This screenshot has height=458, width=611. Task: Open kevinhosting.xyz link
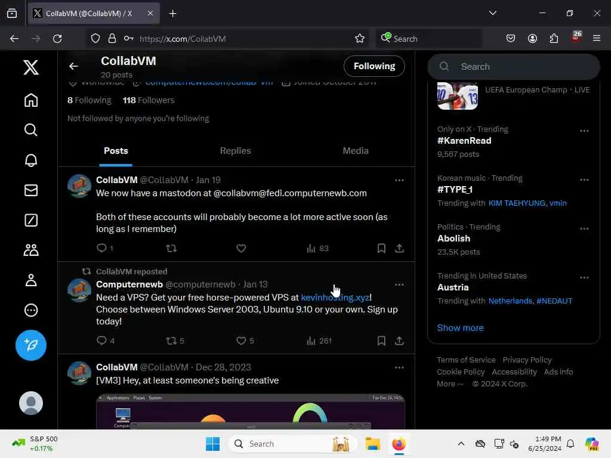click(335, 298)
